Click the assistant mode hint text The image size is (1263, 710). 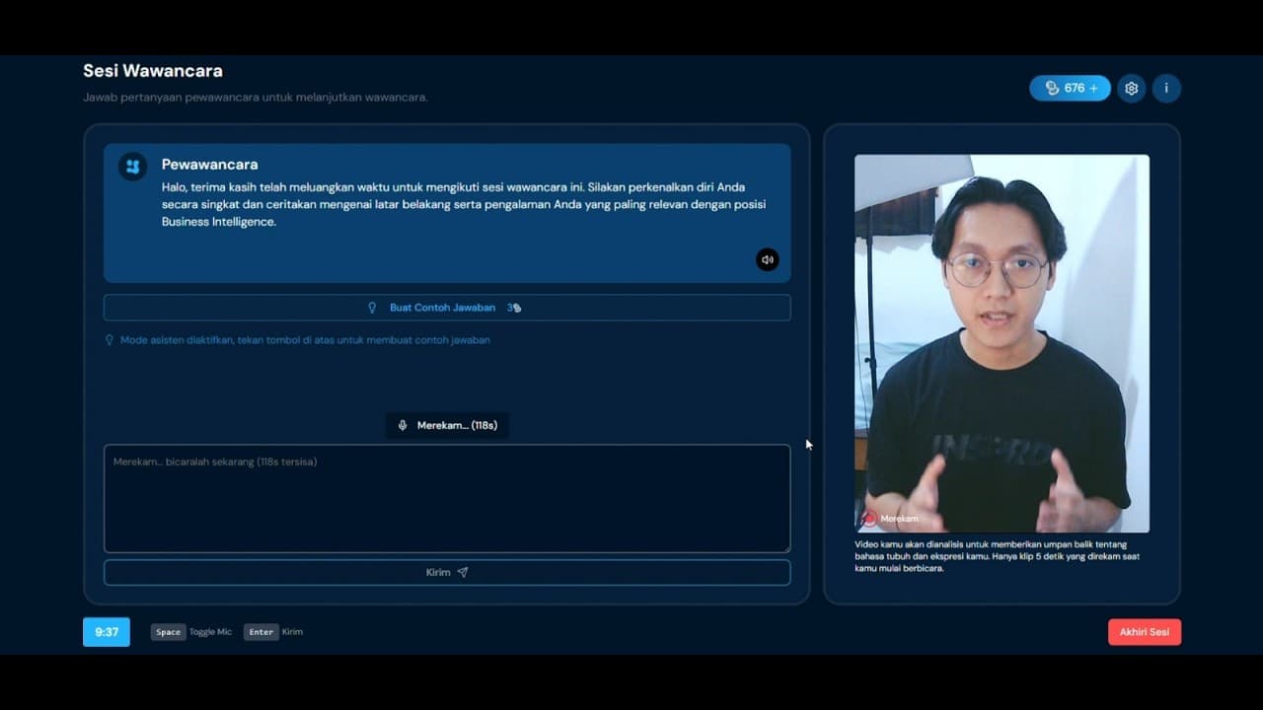pyautogui.click(x=299, y=339)
